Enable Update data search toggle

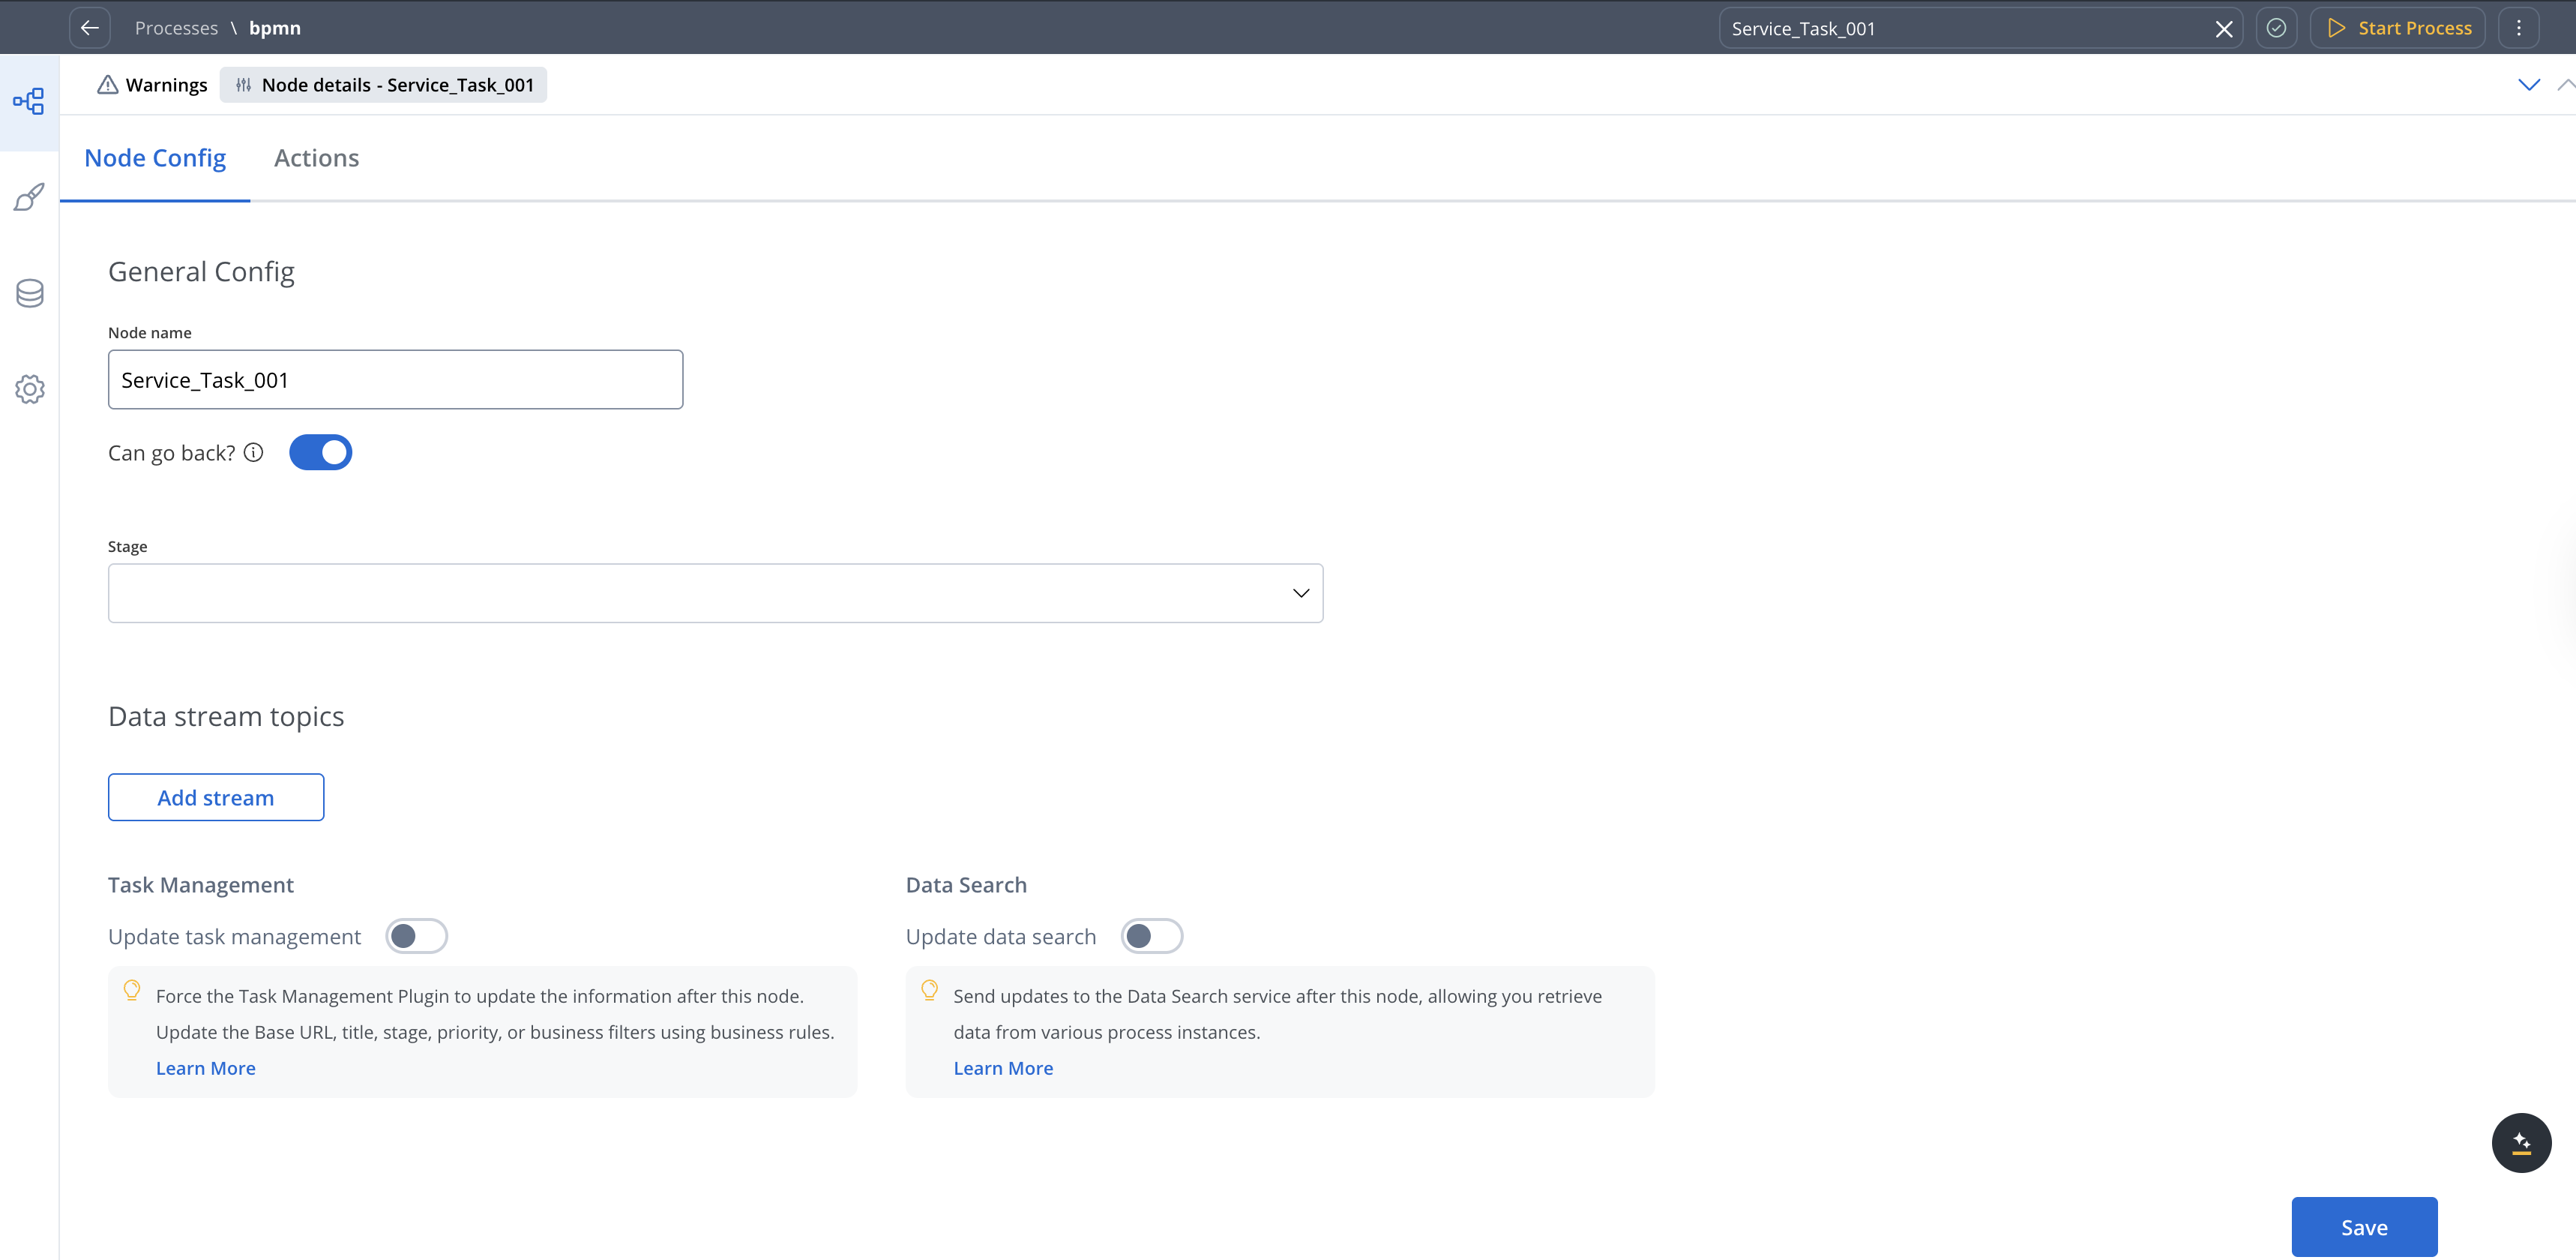[x=1151, y=936]
